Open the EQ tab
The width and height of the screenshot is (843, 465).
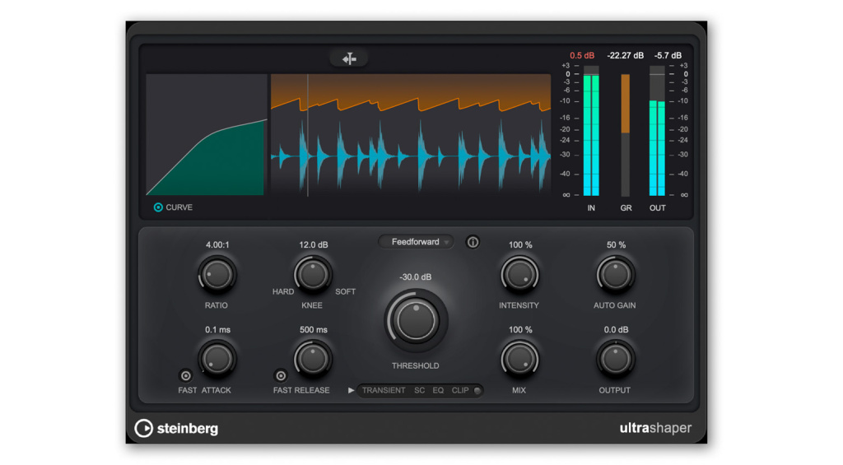point(438,390)
